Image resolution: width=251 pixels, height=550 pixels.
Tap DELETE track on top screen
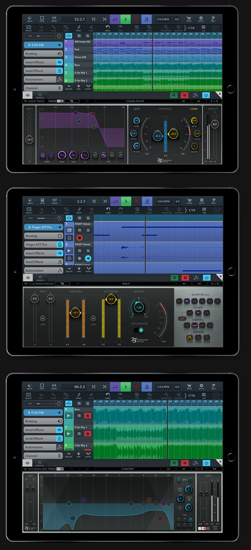tap(69, 87)
